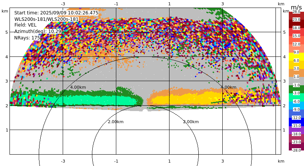The width and height of the screenshot is (304, 166).
Task: Click the left axis '3' tick label
Action: (x=7, y=81)
